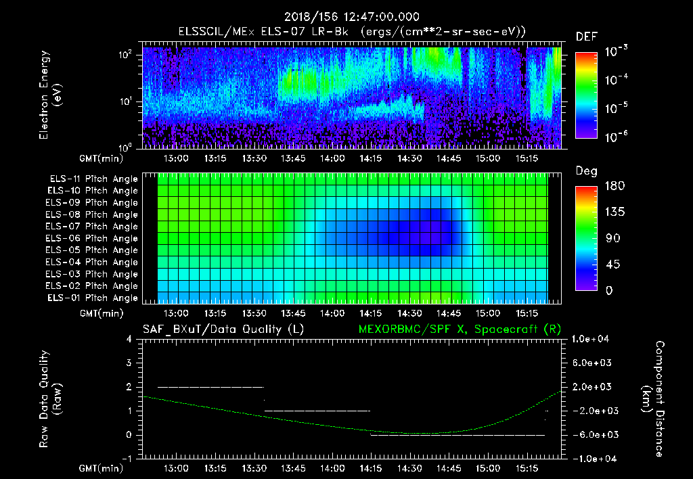Click the 13:45 tick under pitch angle panel
Screen dimensions: 693x479
293,313
